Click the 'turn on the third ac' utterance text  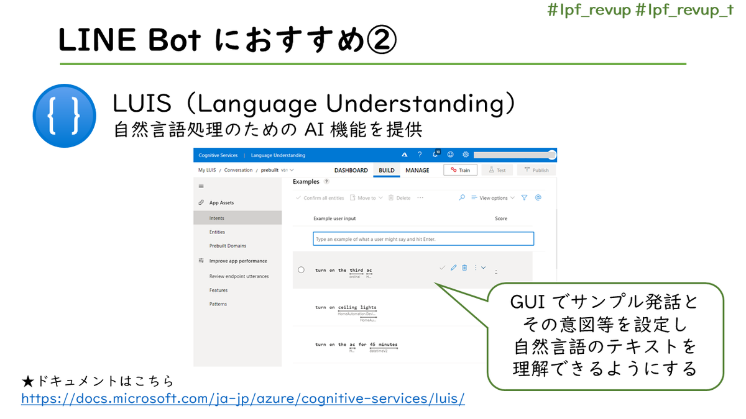click(x=344, y=270)
